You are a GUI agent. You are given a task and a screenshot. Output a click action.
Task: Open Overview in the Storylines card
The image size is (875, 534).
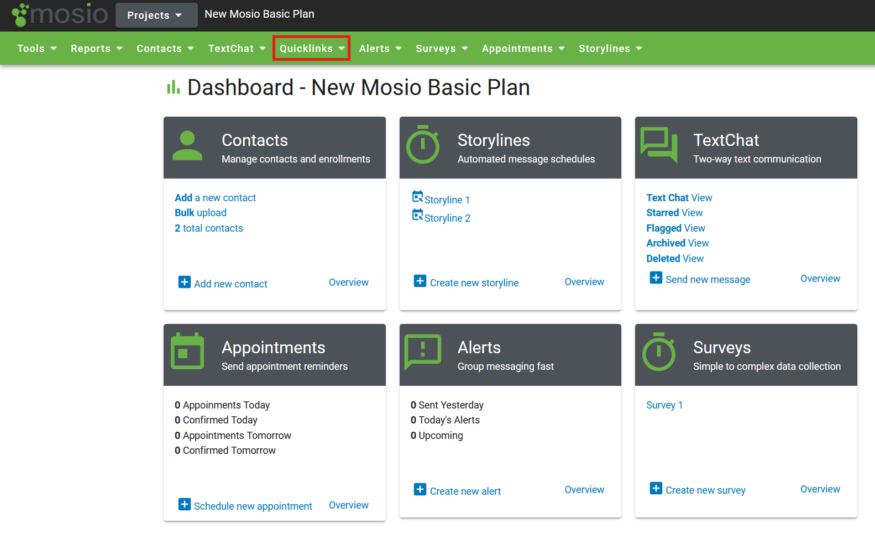[x=584, y=282]
